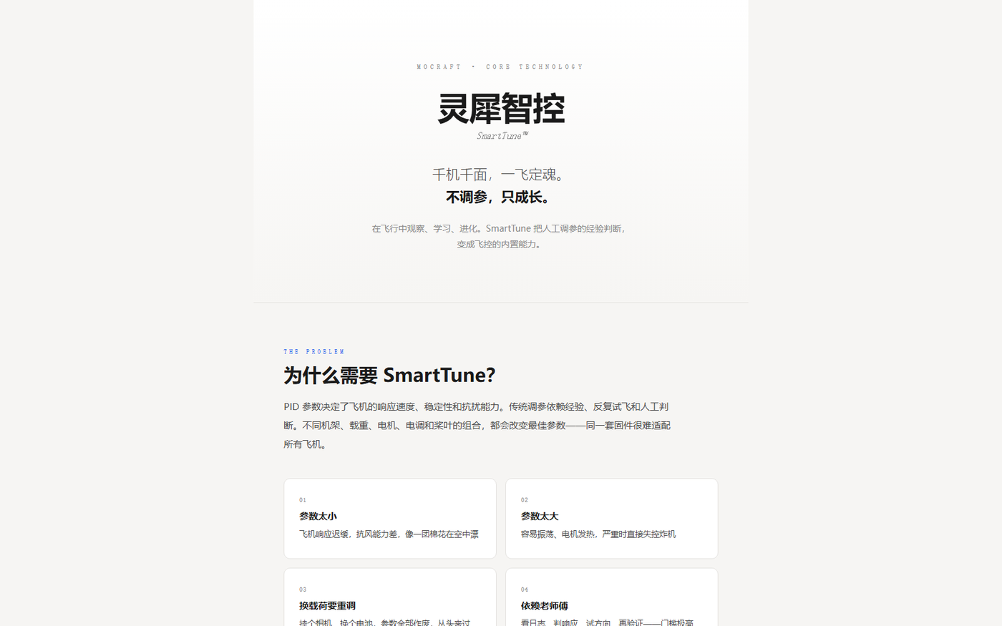Image resolution: width=1002 pixels, height=626 pixels.
Task: Click number 02 in the second card
Action: (x=525, y=500)
